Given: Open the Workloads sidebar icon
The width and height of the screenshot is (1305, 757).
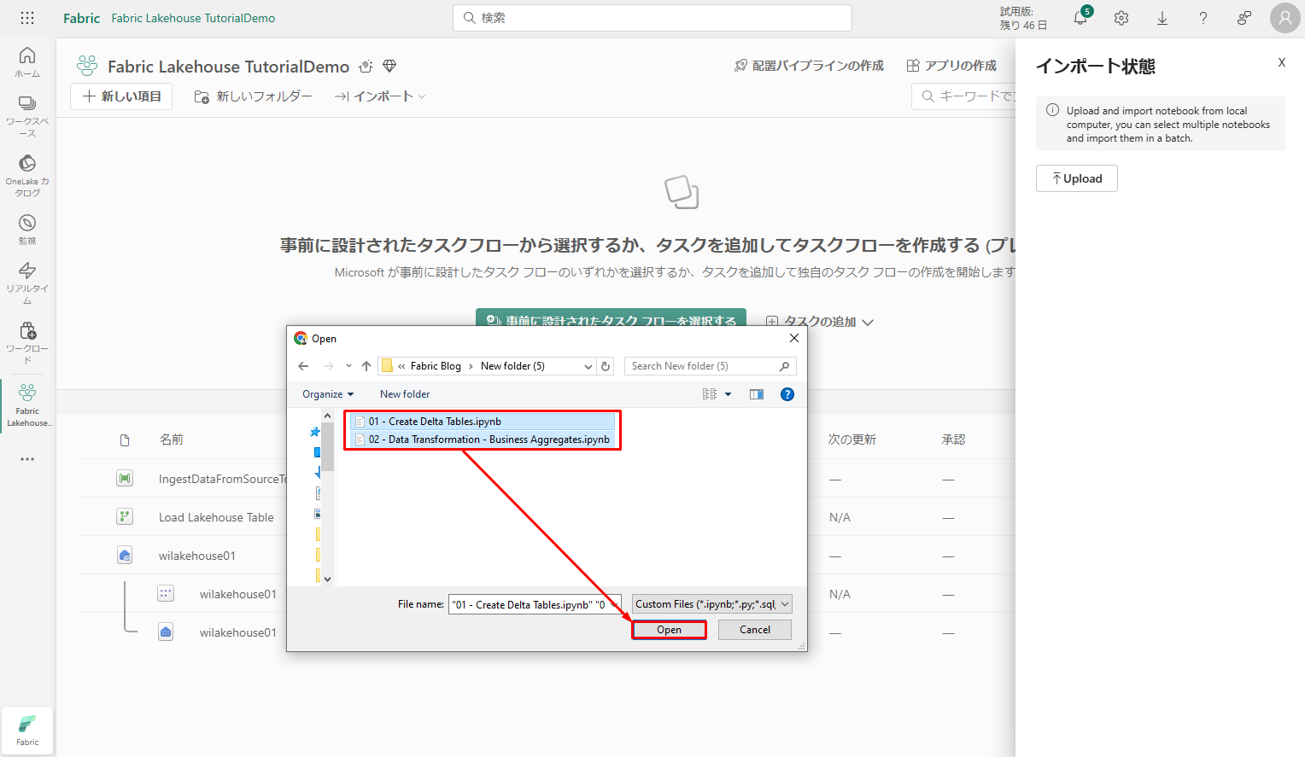Looking at the screenshot, I should (27, 342).
